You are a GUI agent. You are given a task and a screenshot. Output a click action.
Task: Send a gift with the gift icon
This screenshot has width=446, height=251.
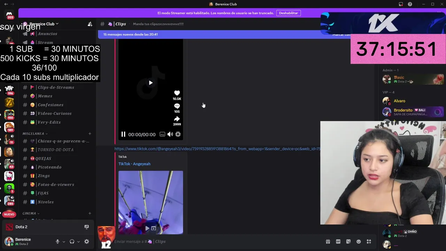[x=328, y=242]
